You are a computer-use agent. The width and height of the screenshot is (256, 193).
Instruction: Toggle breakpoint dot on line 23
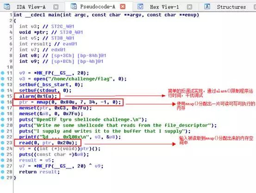point(2,143)
